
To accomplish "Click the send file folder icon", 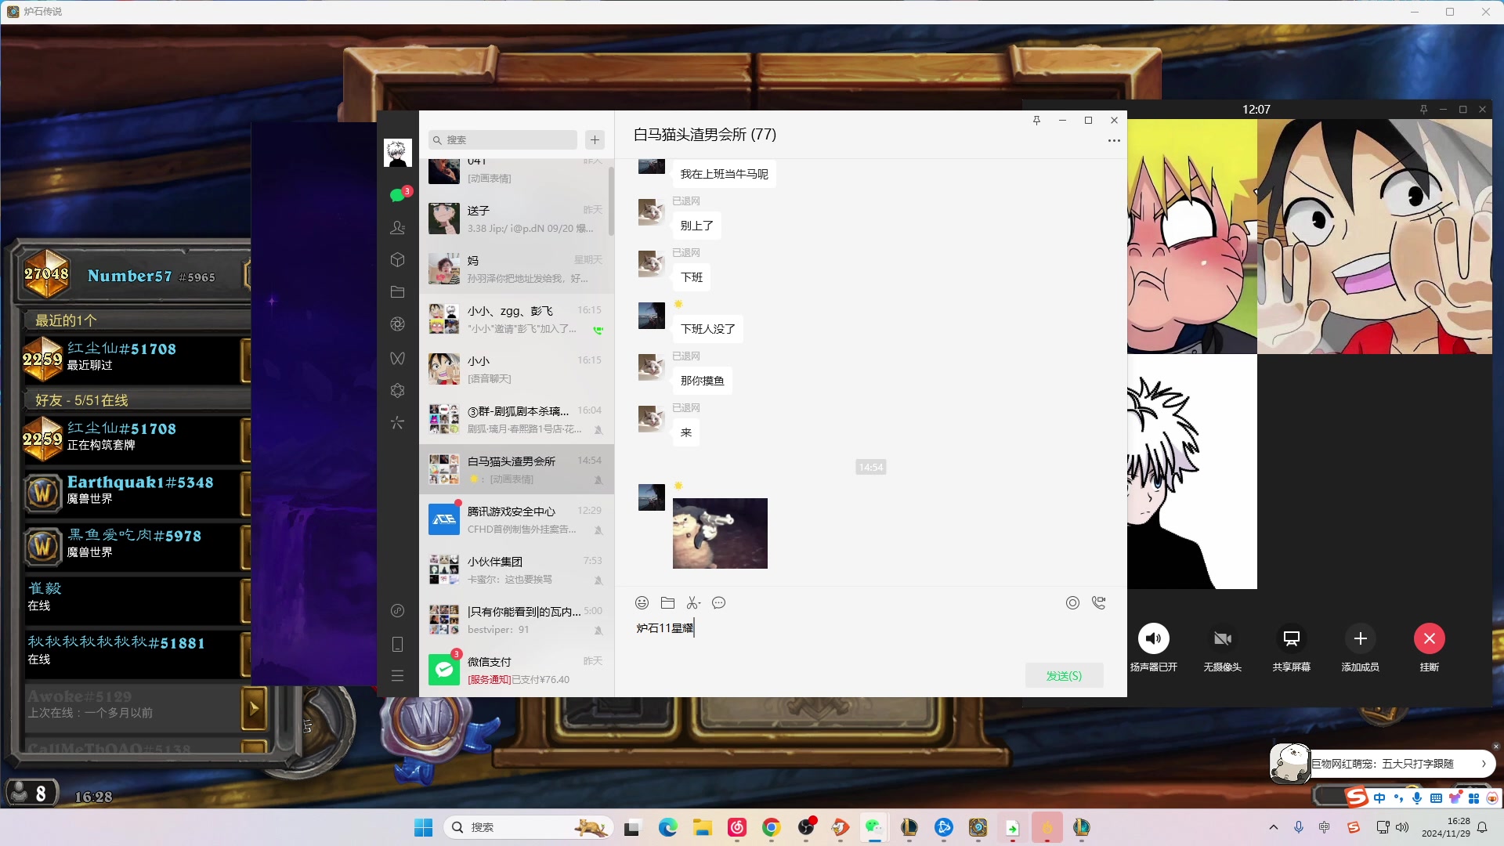I will [x=667, y=602].
